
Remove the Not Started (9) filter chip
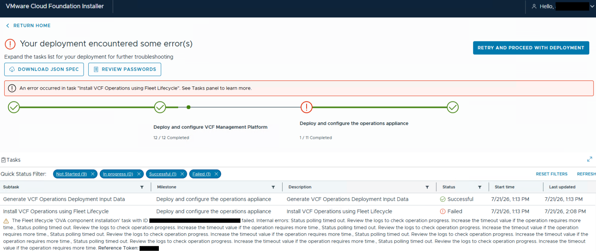(x=92, y=174)
